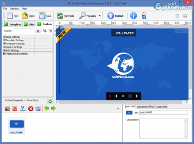
Task: Click the padlock register icon
Action: [x=144, y=16]
